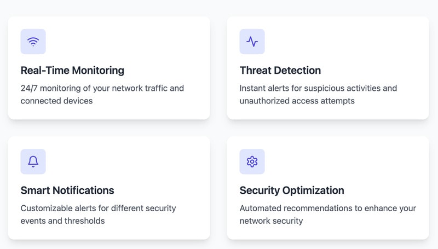438x249 pixels.
Task: Click the "events and thresholds" text
Action: 62,221
